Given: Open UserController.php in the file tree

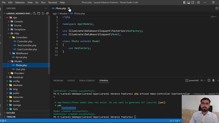Looking at the screenshot, I should coord(26,49).
